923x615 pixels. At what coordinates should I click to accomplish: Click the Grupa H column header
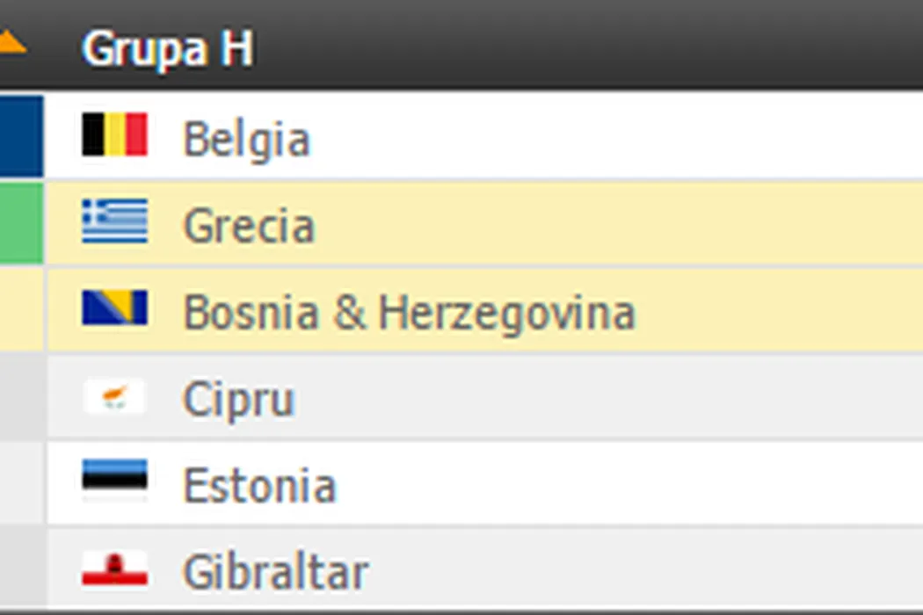pos(167,48)
